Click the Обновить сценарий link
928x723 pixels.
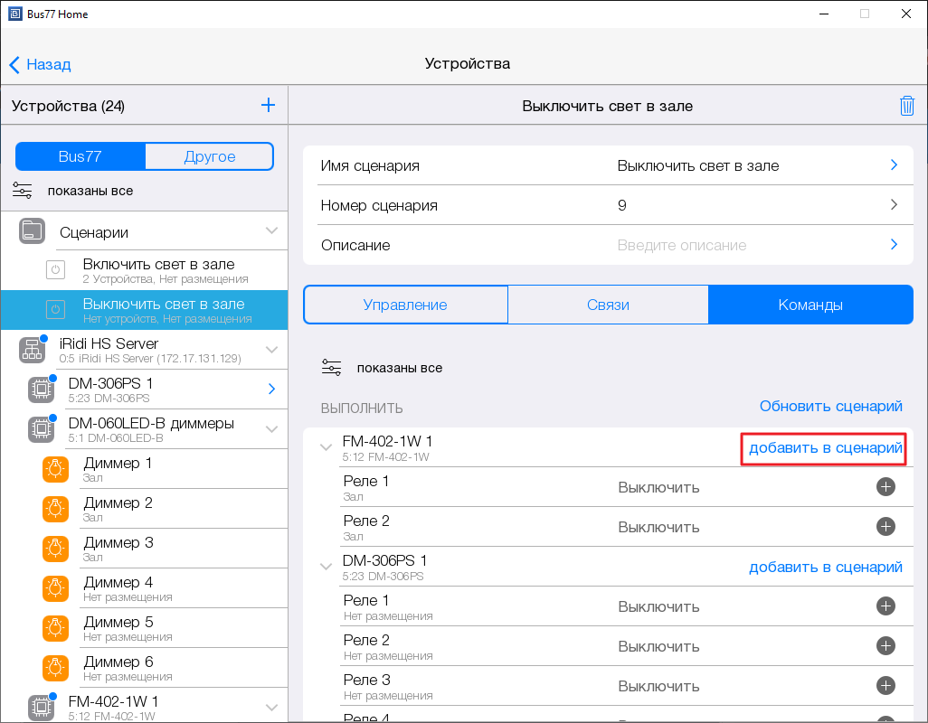point(830,407)
